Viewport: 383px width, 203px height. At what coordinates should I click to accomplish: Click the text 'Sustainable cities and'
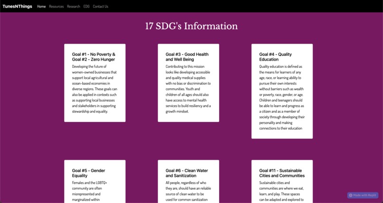click(274, 183)
